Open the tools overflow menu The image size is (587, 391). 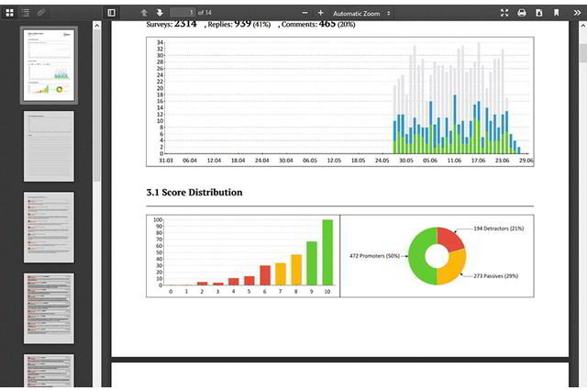coord(577,13)
